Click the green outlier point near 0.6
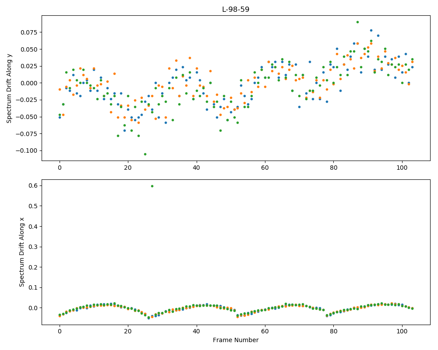Image resolution: width=438 pixels, height=350 pixels. 152,186
